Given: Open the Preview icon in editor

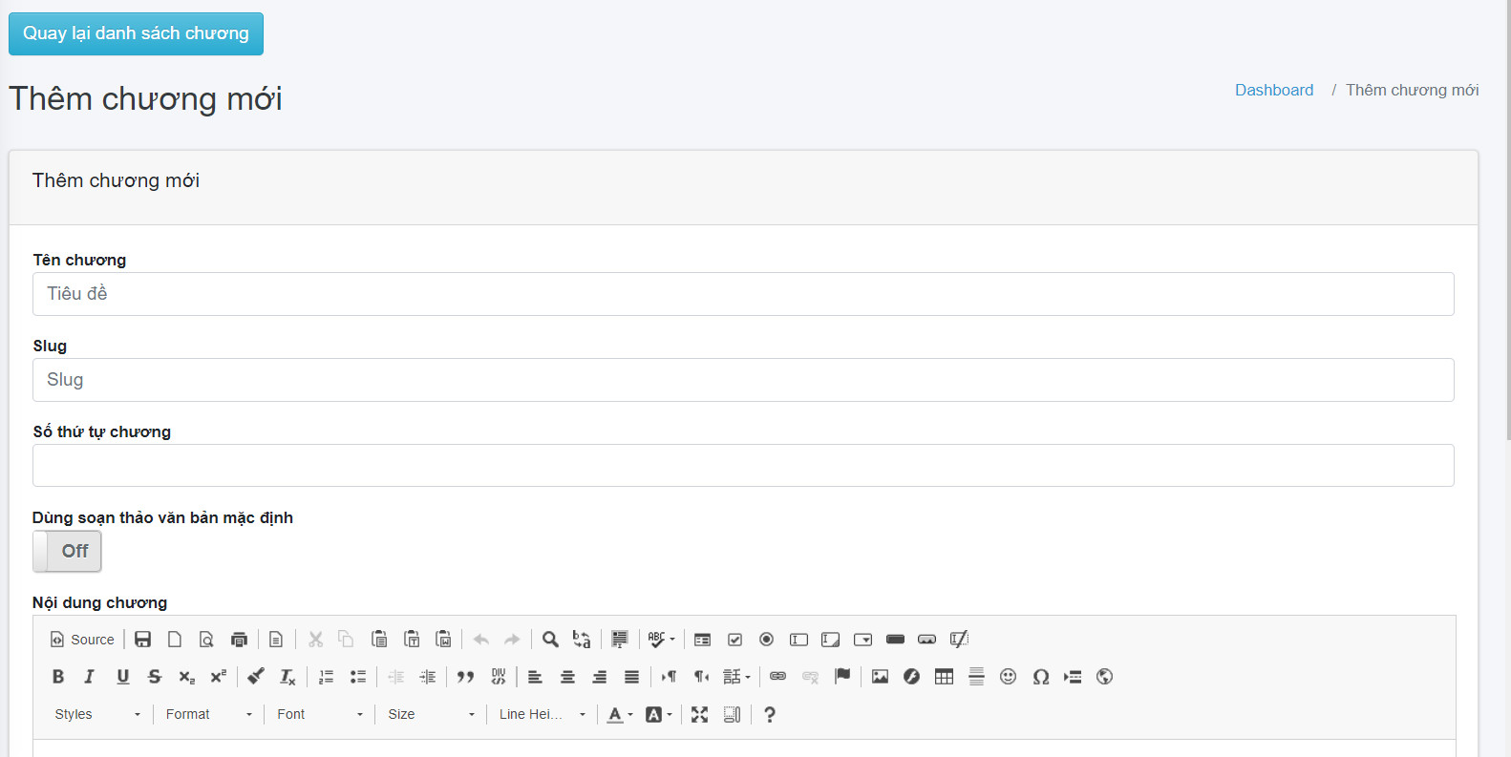Looking at the screenshot, I should (206, 640).
